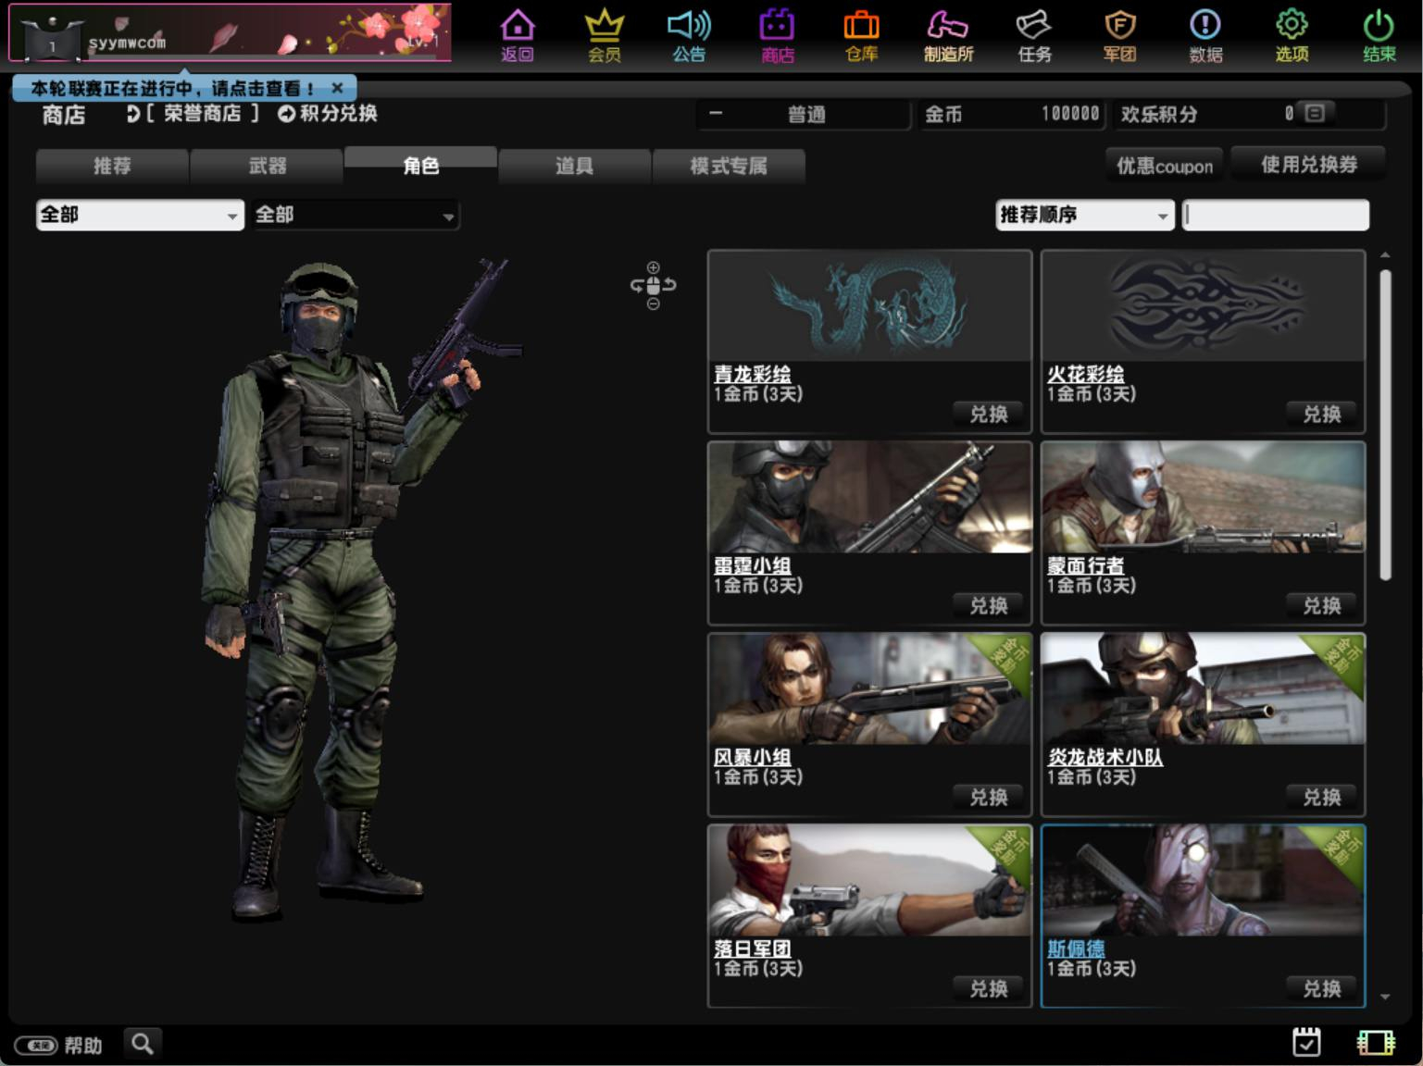Viewport: 1423px width, 1066px height.
Task: Click the 使用兑换券 button
Action: (1308, 165)
